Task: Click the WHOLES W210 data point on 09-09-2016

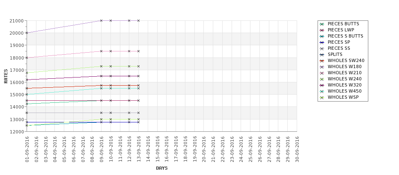Action: pyautogui.click(x=101, y=51)
